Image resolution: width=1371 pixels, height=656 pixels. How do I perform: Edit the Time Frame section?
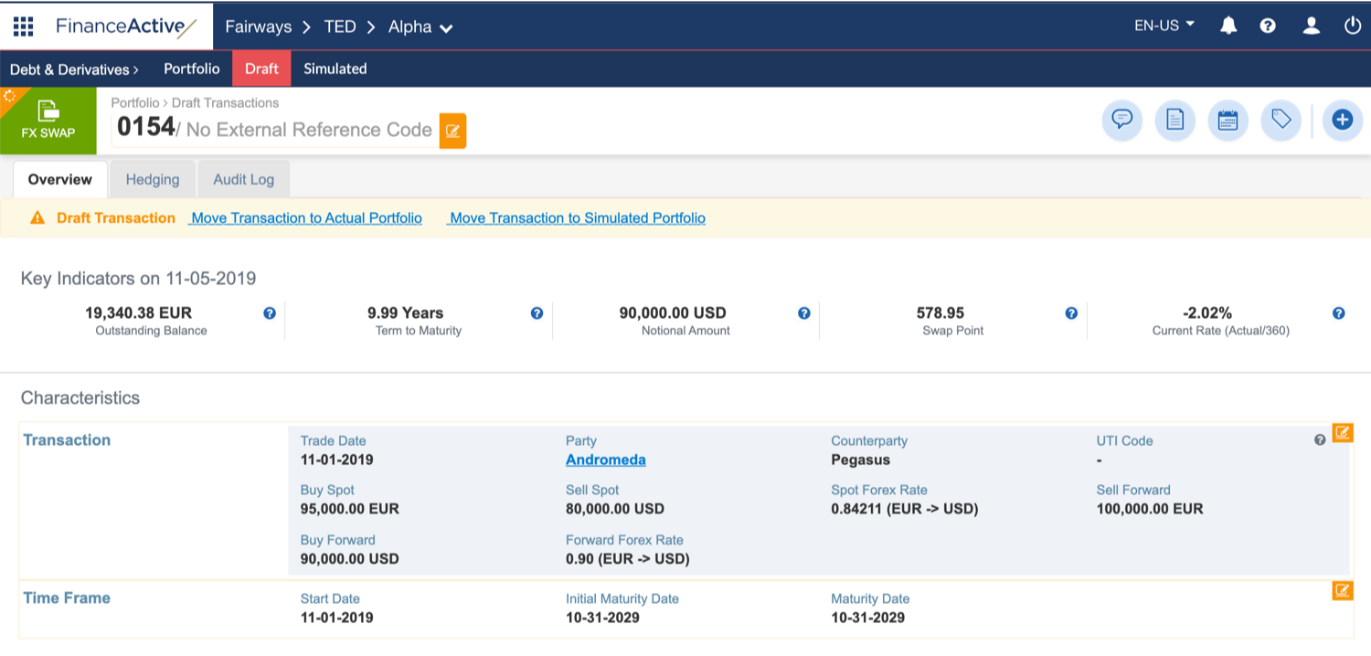point(1342,590)
